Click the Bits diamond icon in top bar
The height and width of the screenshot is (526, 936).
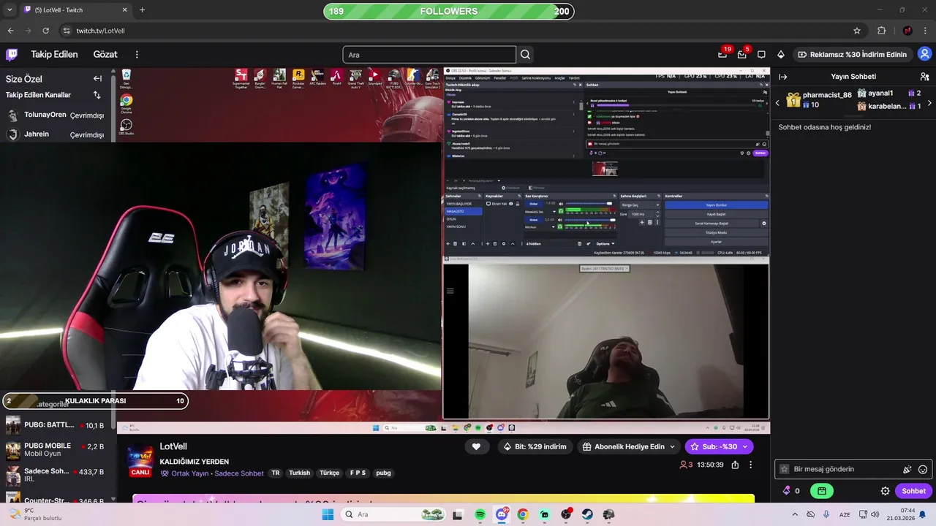coord(781,54)
